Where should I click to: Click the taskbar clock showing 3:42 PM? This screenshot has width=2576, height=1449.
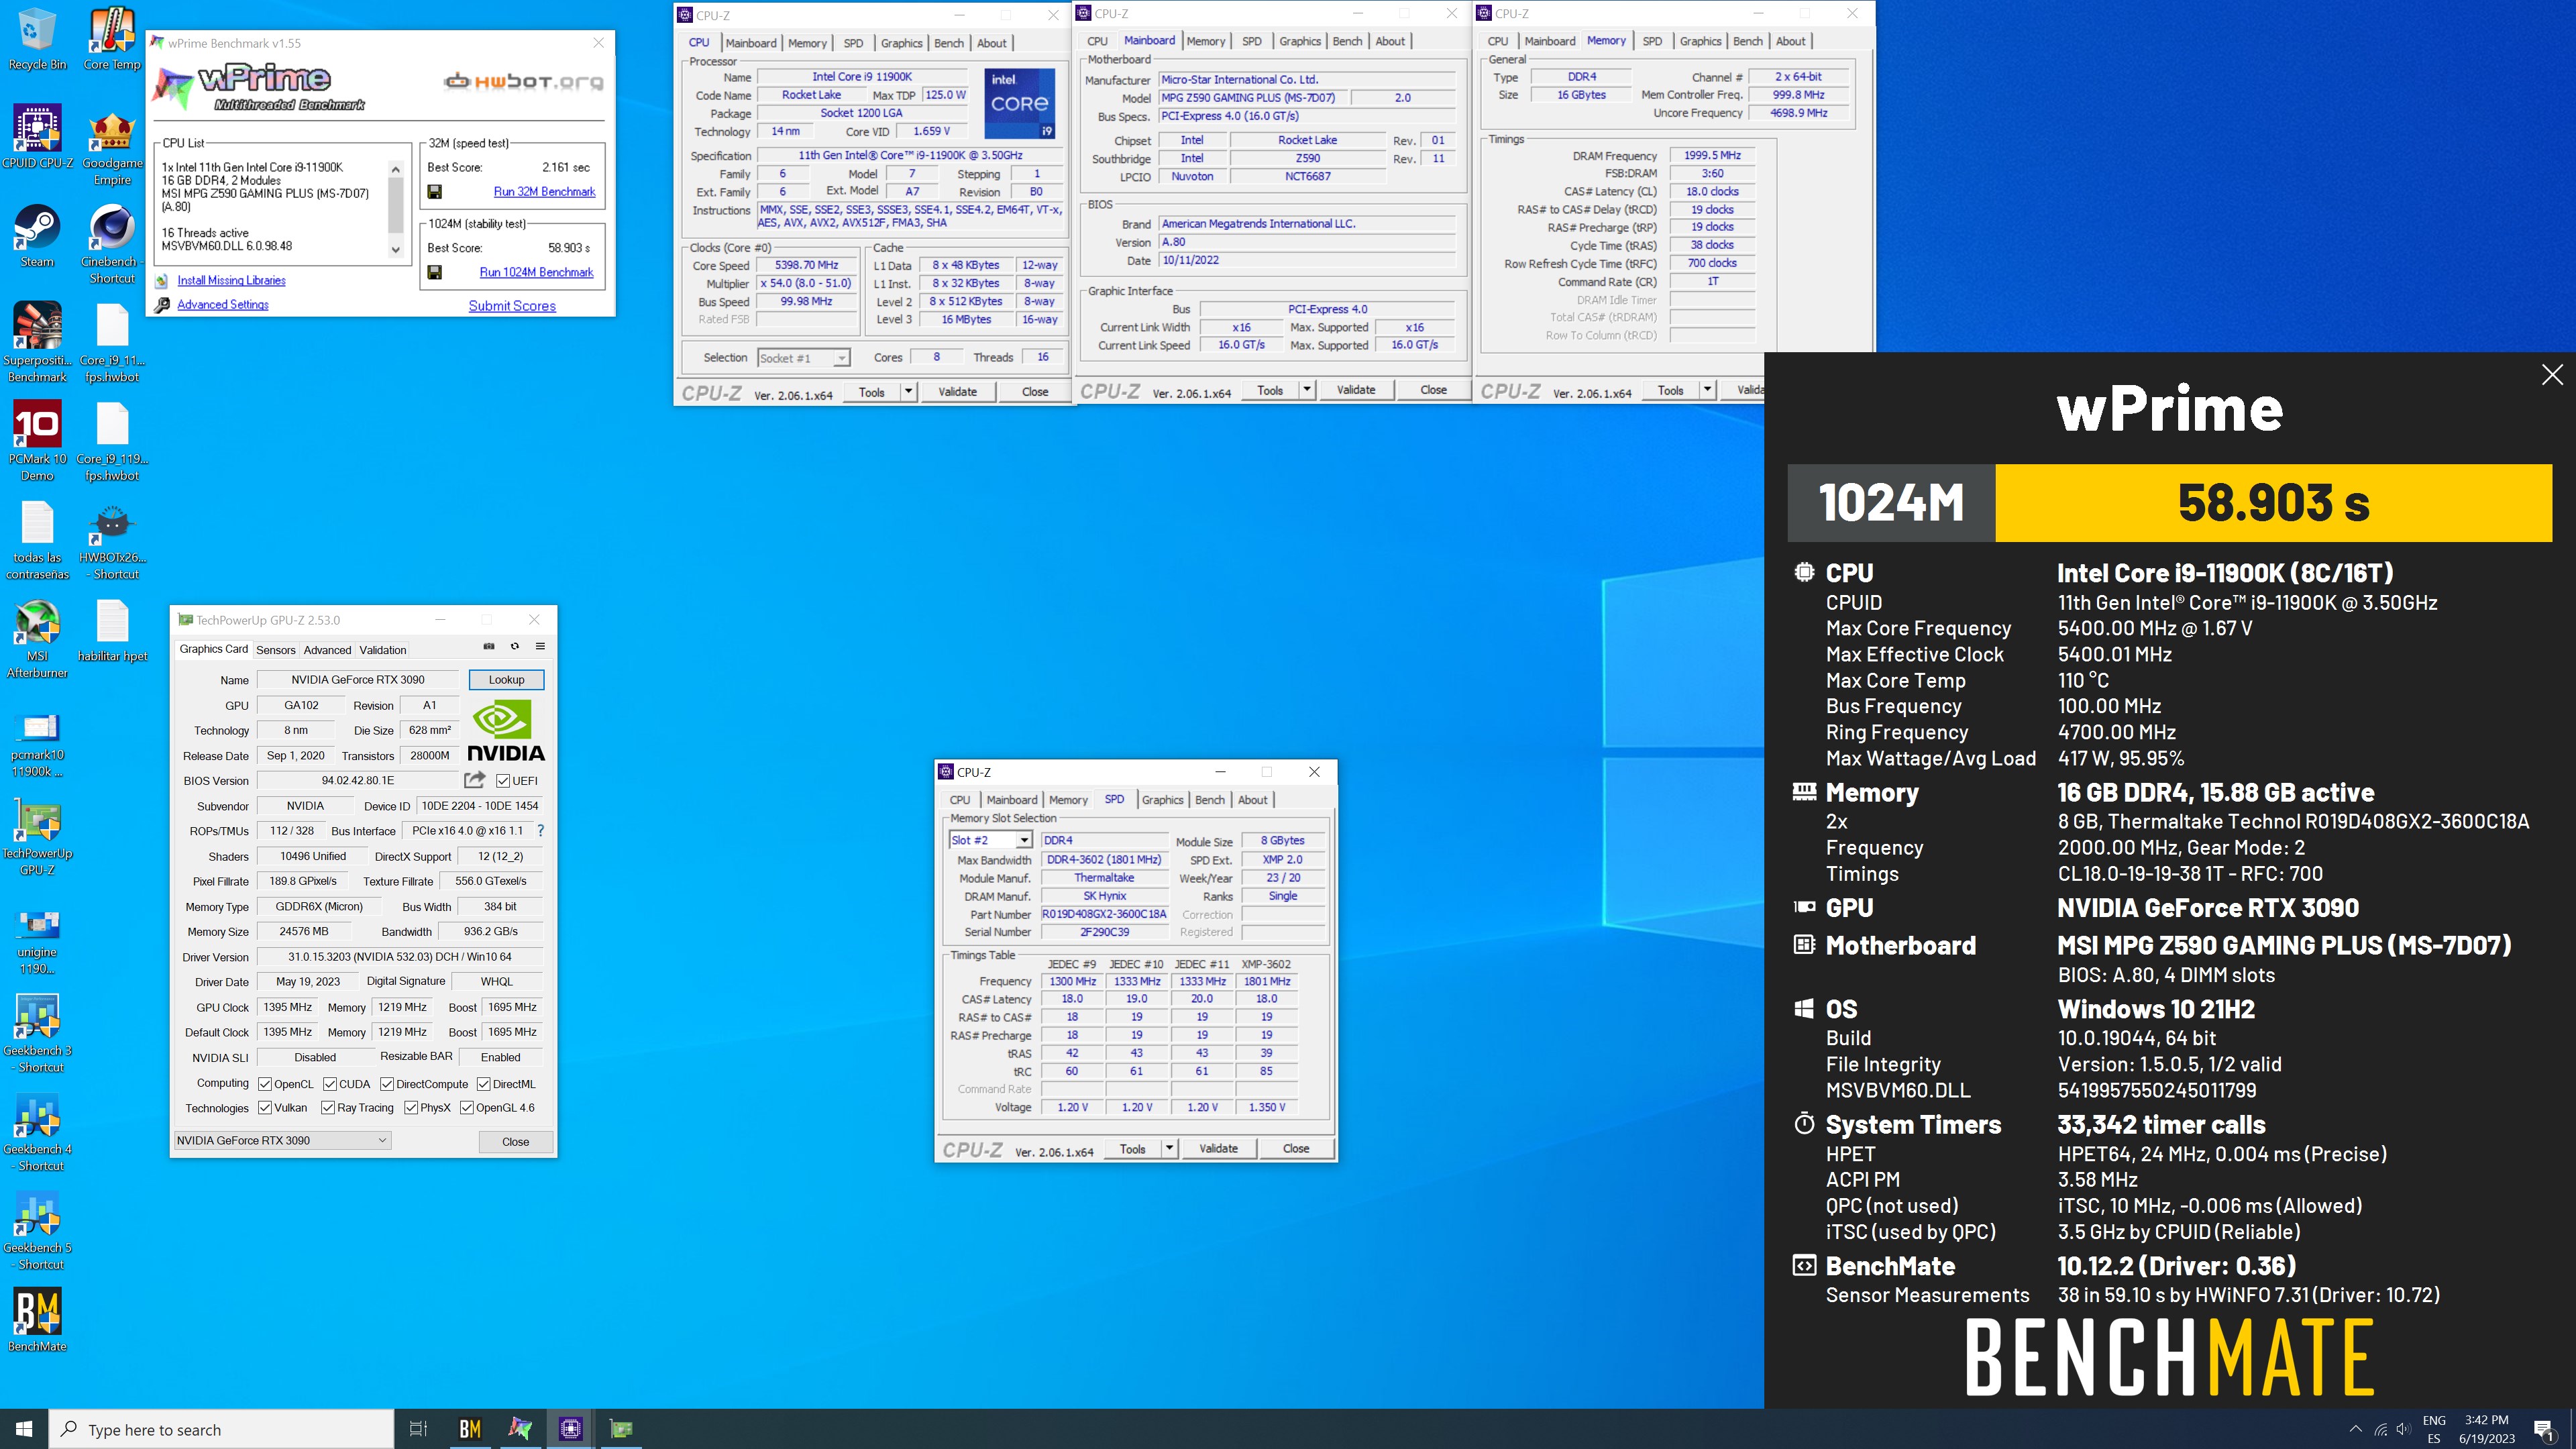pyautogui.click(x=2486, y=1429)
